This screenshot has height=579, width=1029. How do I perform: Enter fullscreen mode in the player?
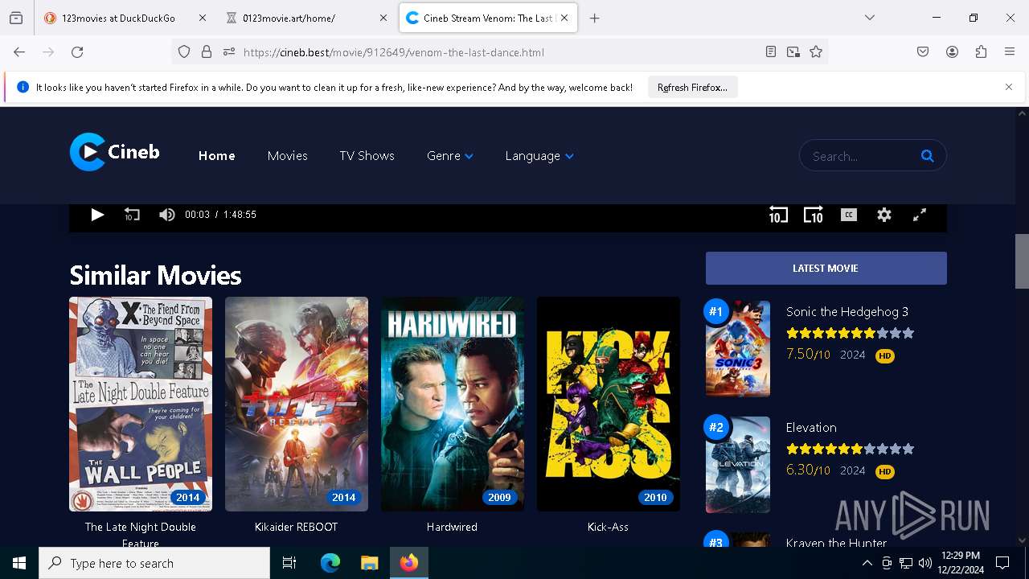coord(920,215)
